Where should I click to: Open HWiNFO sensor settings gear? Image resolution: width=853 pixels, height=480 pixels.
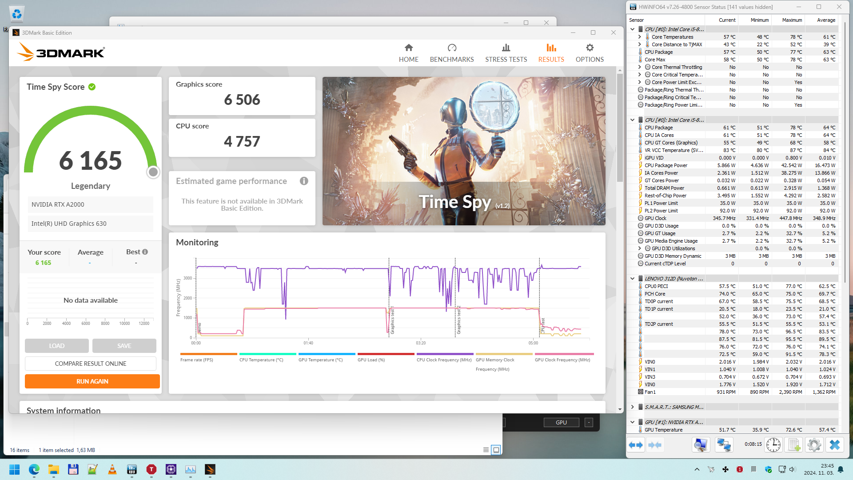pyautogui.click(x=814, y=445)
